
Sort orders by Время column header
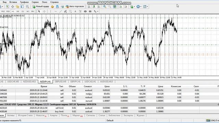[44, 86]
